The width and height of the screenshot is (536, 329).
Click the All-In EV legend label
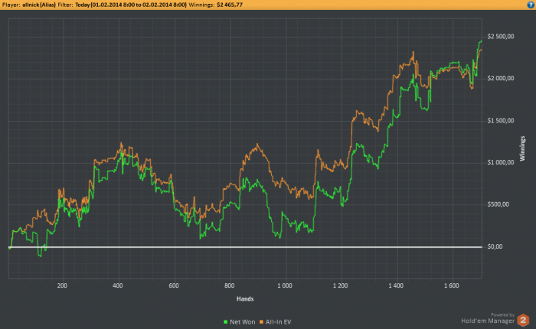point(278,322)
